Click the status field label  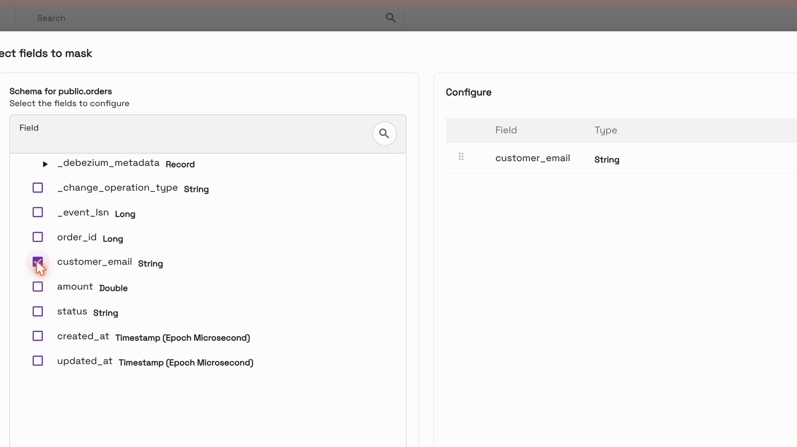72,312
